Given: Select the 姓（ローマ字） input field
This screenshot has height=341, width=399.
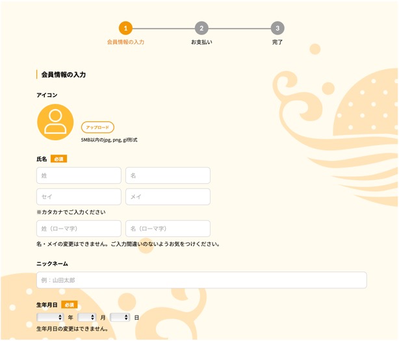Looking at the screenshot, I should pos(79,229).
